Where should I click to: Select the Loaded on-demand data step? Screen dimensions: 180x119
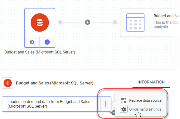[x=51, y=104]
